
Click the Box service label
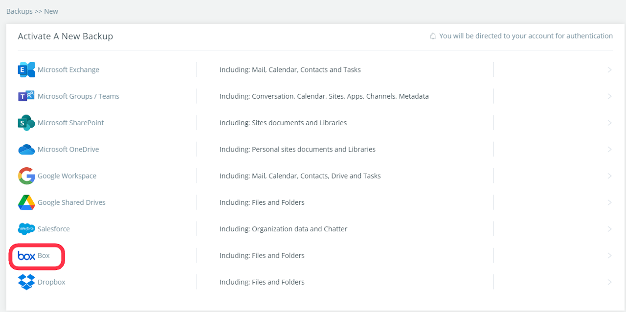click(44, 256)
